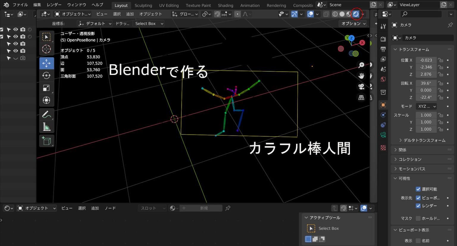Image resolution: width=457 pixels, height=246 pixels.
Task: Switch to the Shading workspace tab
Action: coord(226,5)
